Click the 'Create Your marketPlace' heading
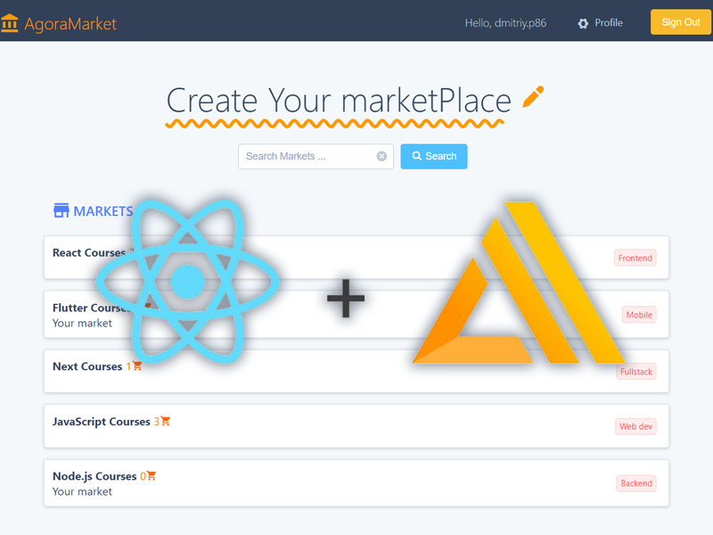Image resolution: width=713 pixels, height=535 pixels. click(339, 101)
